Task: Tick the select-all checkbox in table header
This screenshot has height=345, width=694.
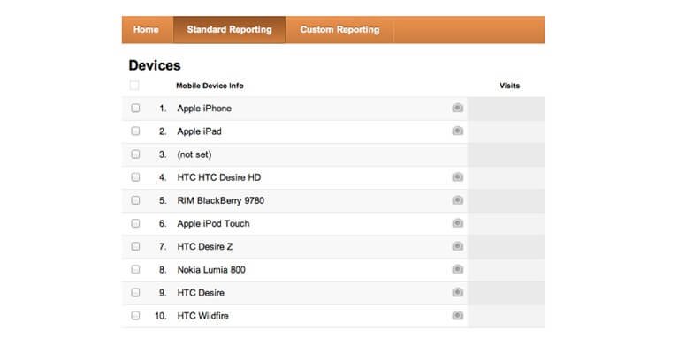Action: [134, 86]
